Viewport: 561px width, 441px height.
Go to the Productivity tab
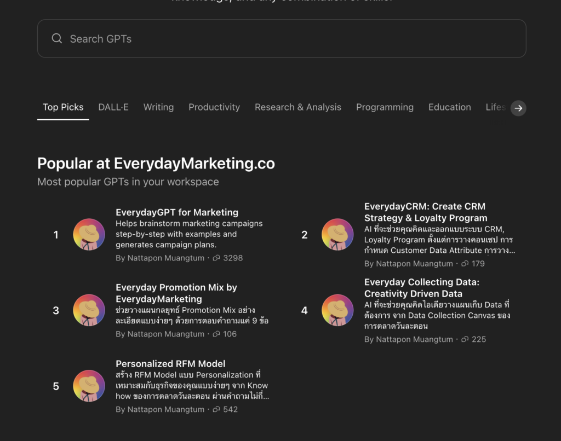pos(214,107)
